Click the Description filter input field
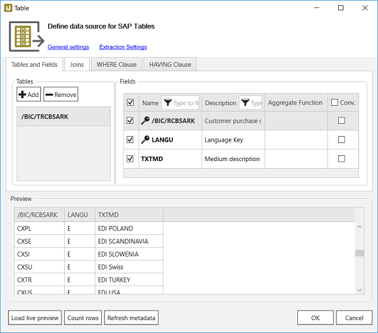The height and width of the screenshot is (333, 378). 251,103
